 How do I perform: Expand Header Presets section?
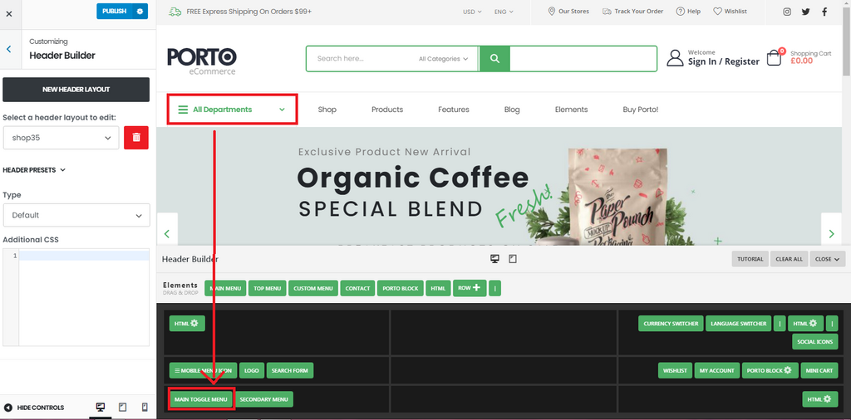tap(34, 169)
